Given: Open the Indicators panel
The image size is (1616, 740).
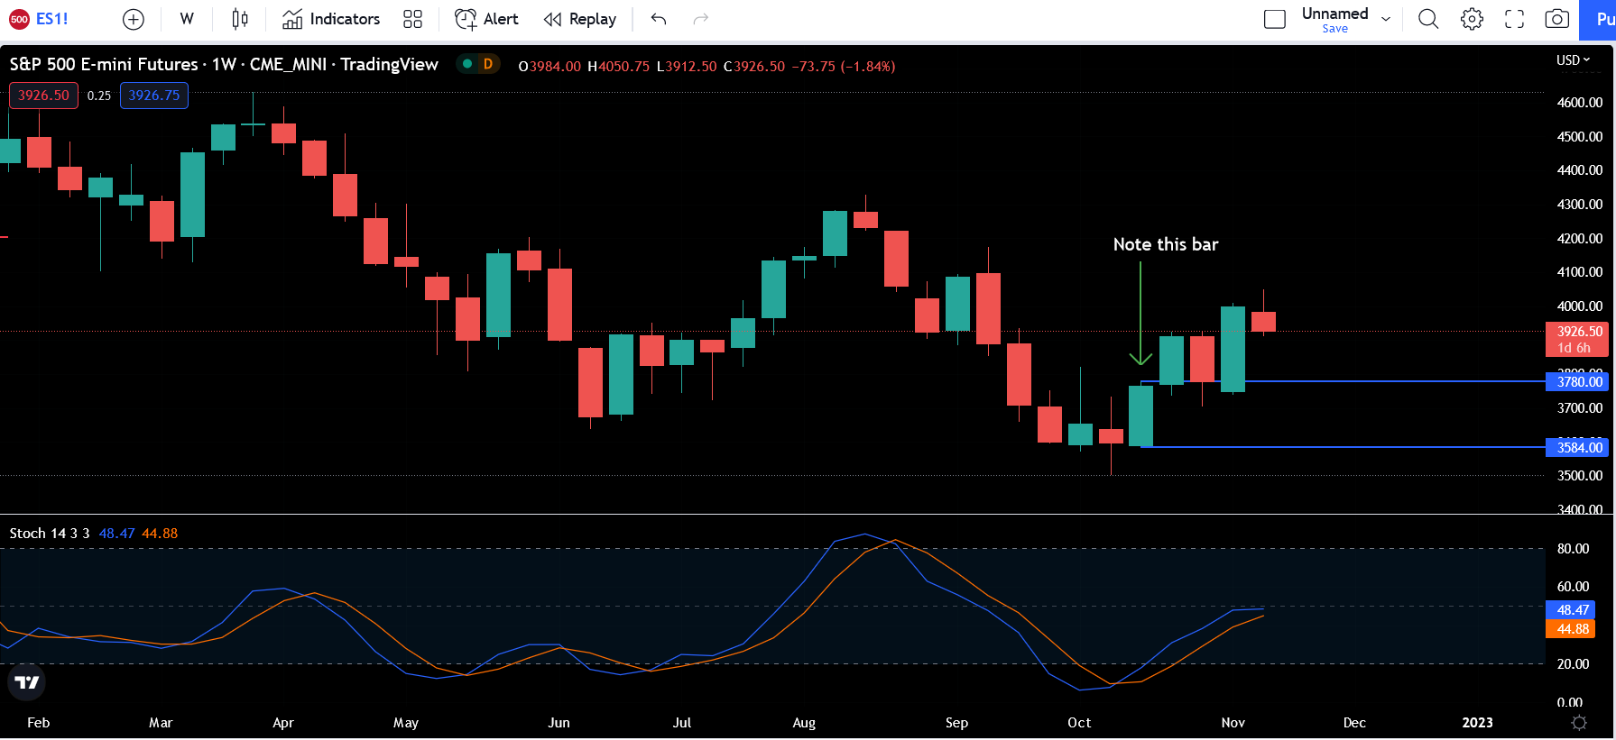Looking at the screenshot, I should 331,19.
